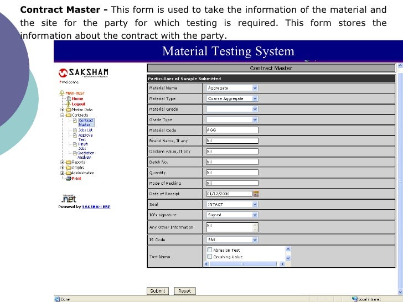Click the Submit button
The image size is (403, 302).
pyautogui.click(x=158, y=291)
